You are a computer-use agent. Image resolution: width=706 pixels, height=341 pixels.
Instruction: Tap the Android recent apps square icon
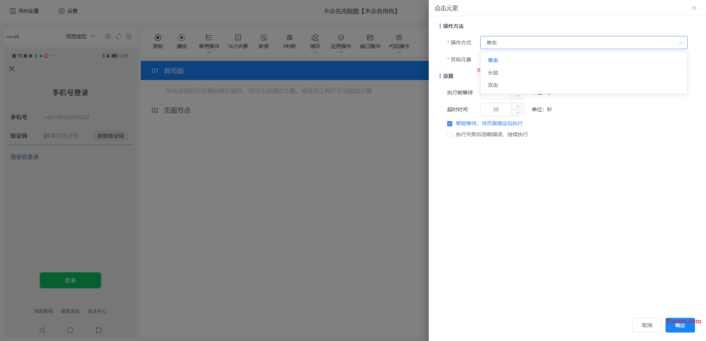(99, 330)
